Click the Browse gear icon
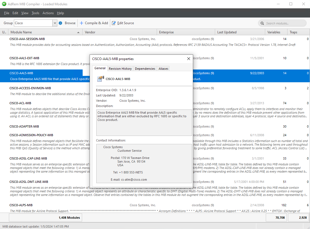The image size is (310, 229). (60, 23)
